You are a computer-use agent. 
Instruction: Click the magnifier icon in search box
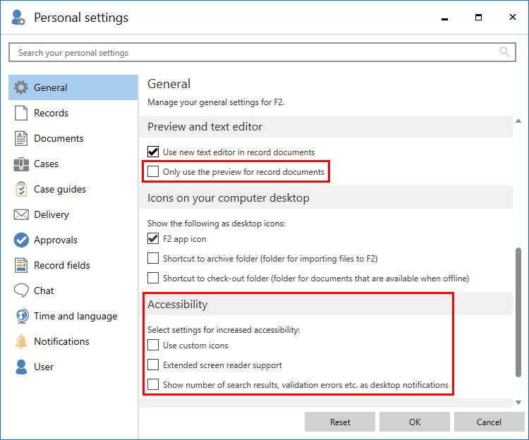point(504,52)
